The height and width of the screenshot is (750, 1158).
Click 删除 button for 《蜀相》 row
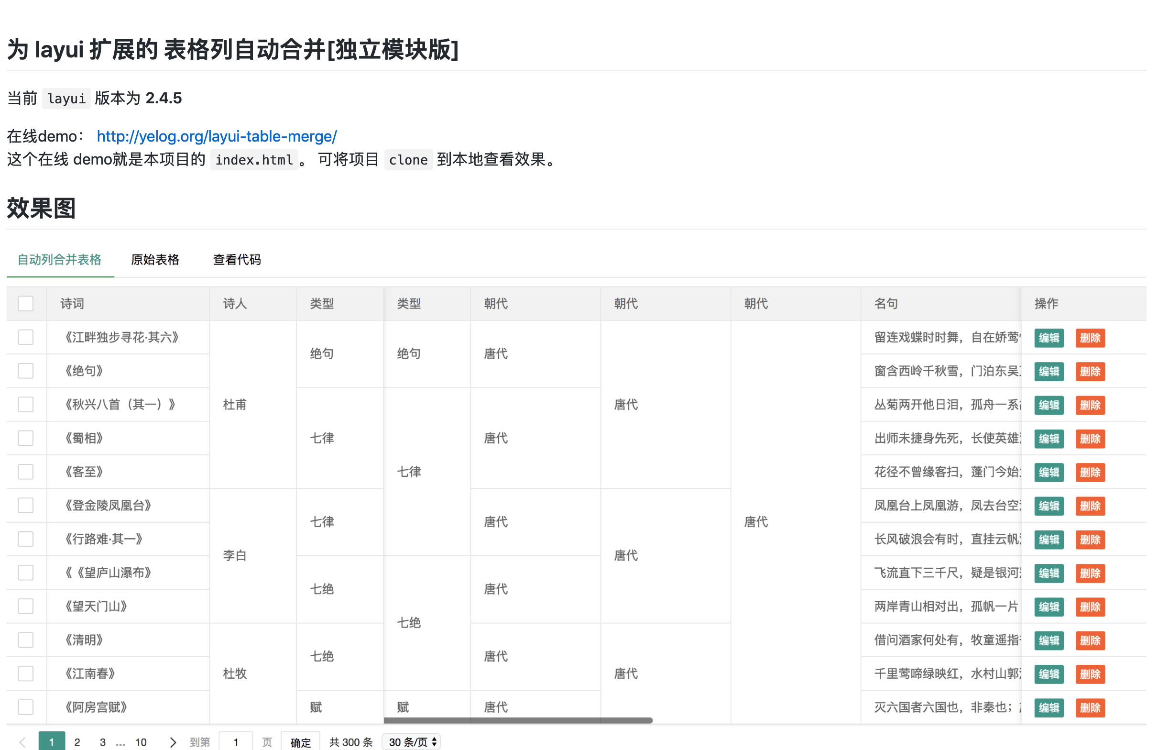[x=1090, y=439]
